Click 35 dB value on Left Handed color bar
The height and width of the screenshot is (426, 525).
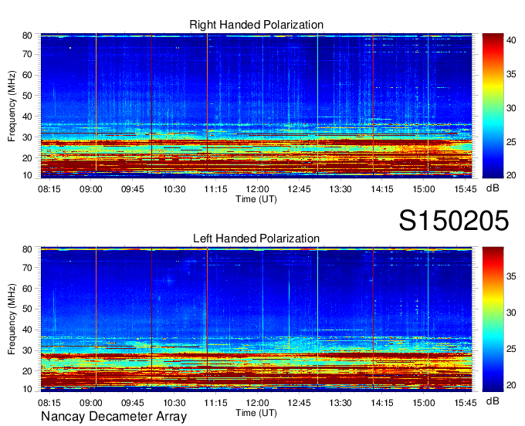click(x=511, y=276)
